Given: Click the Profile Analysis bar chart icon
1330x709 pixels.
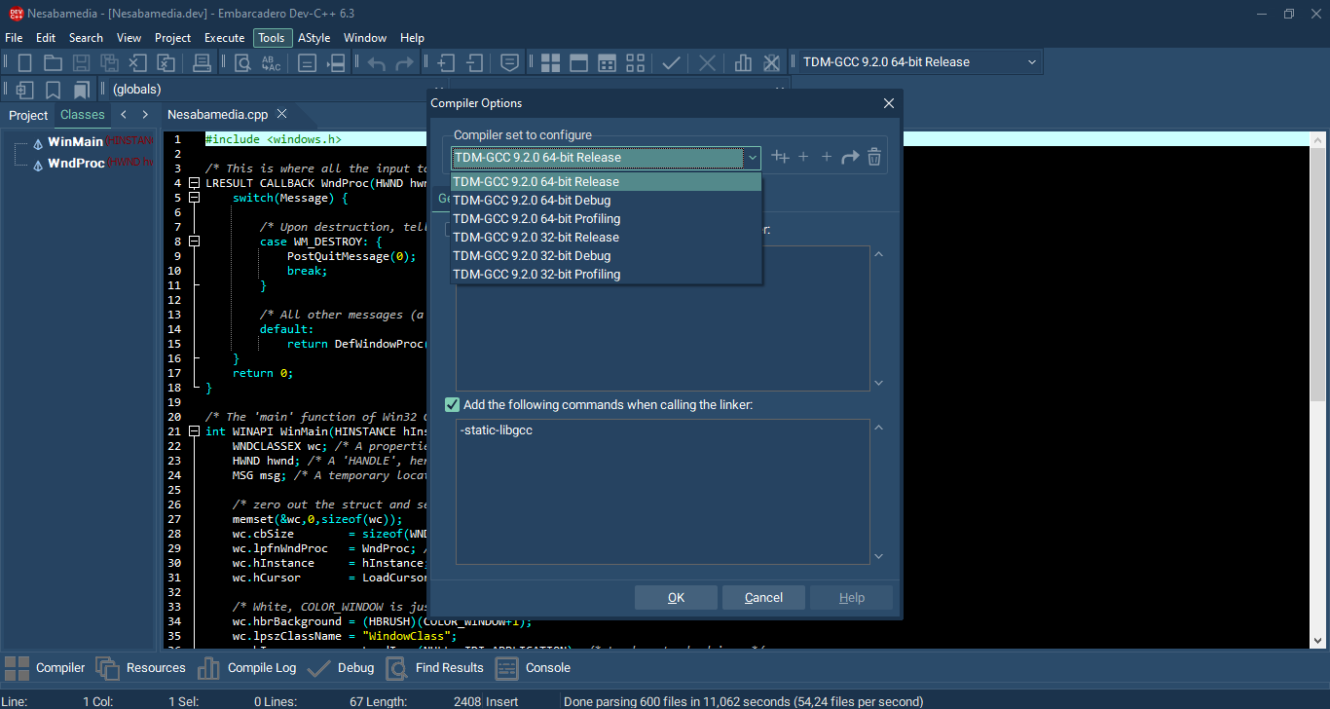Looking at the screenshot, I should click(743, 63).
